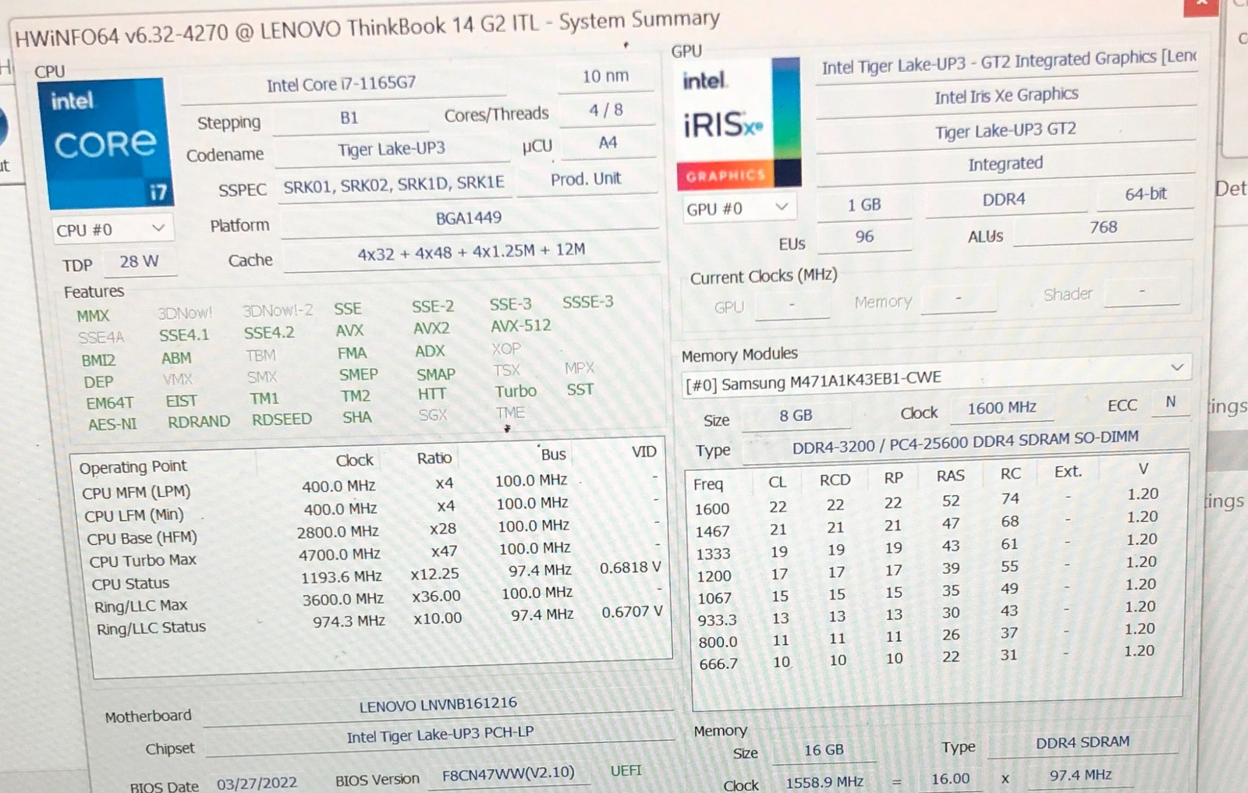
Task: Click the Cores/Threads value 4 / 8
Action: 606,110
